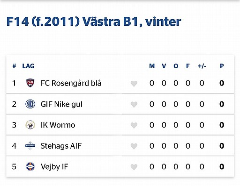
Task: Click the LAG column header
Action: pos(28,66)
